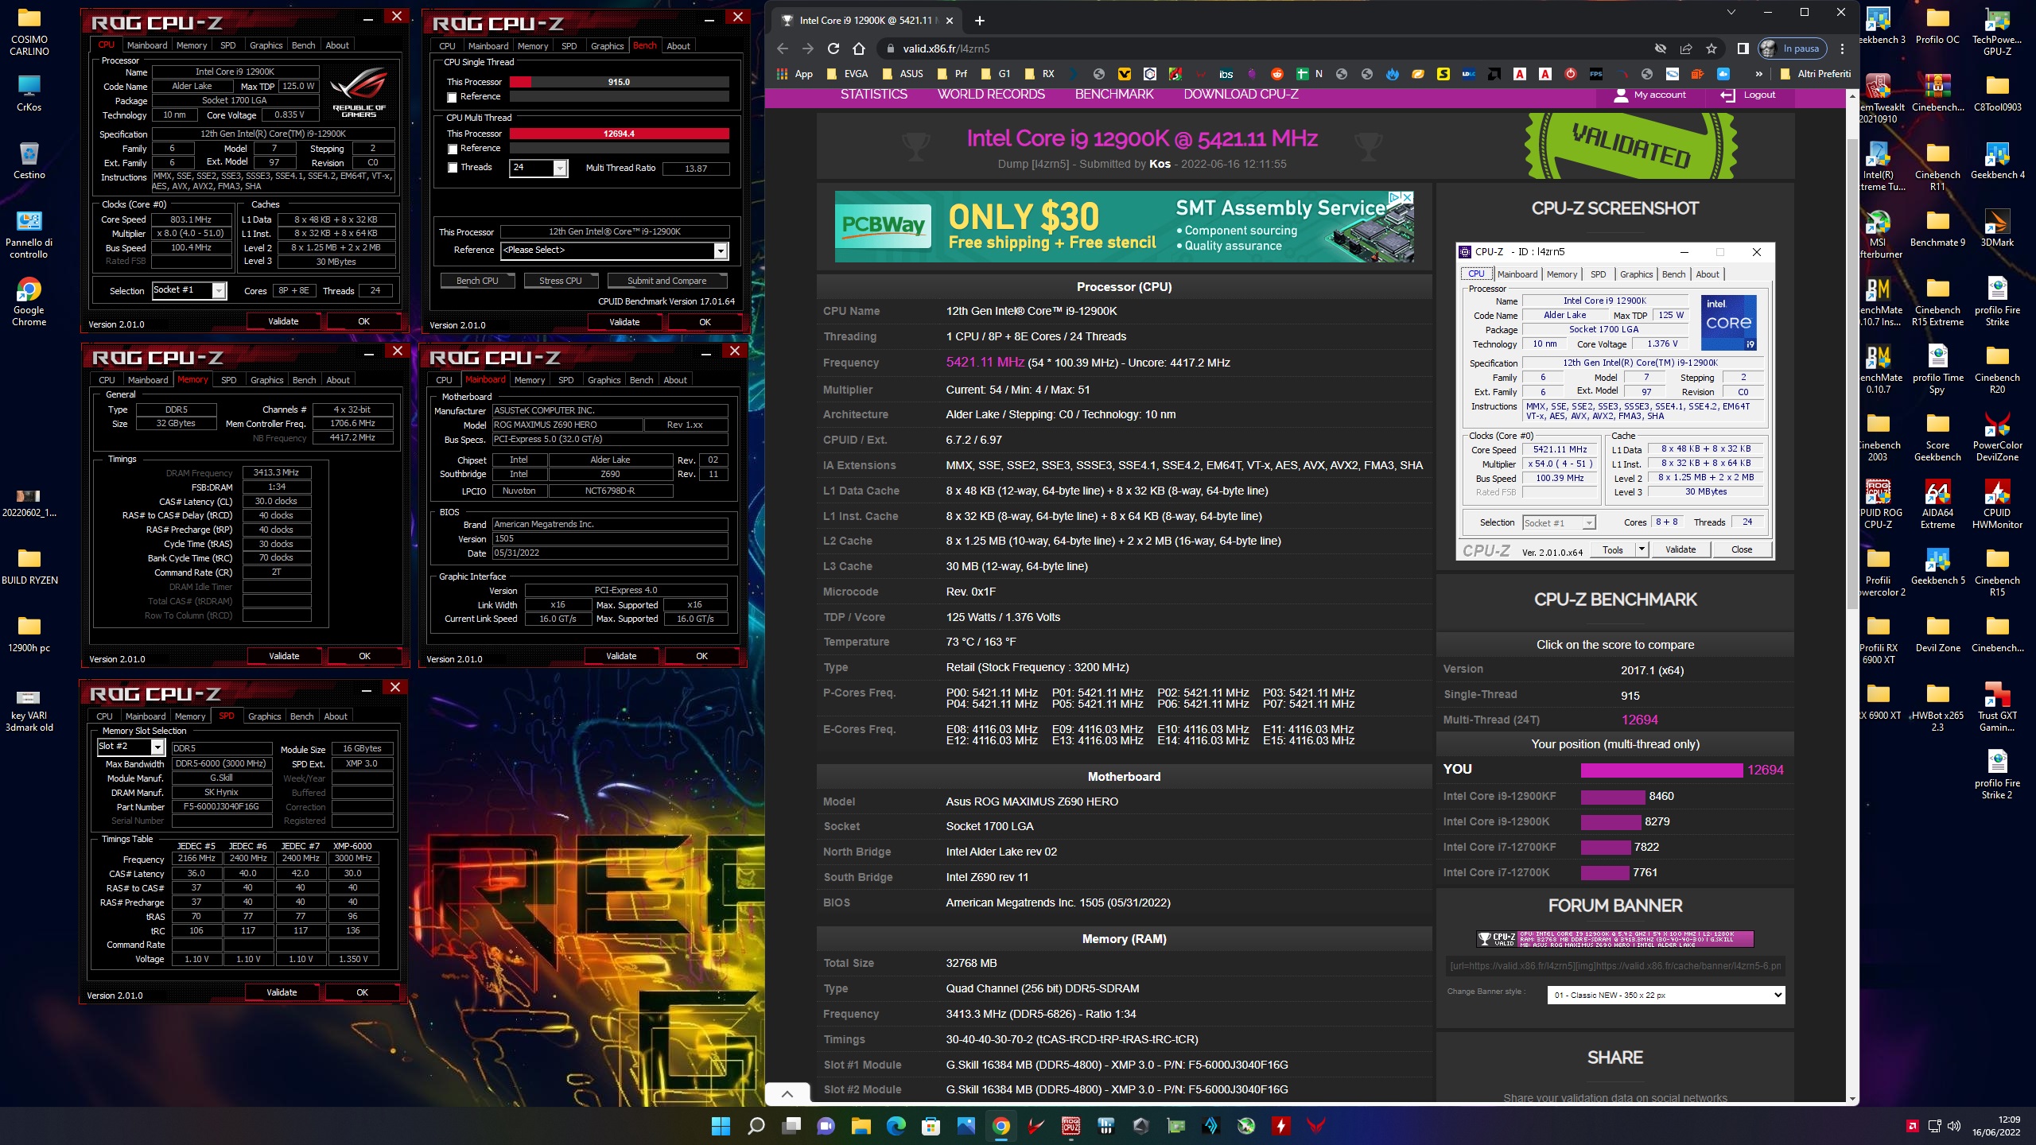Open Google Chrome desktop shortcut
2036x1145 pixels.
click(29, 301)
